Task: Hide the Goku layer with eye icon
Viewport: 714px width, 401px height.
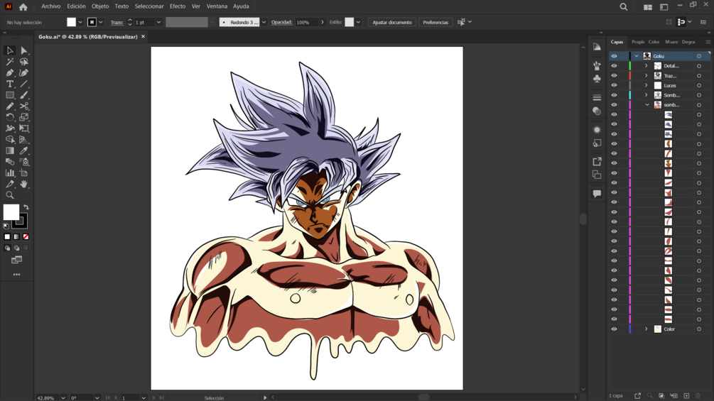Action: pyautogui.click(x=614, y=56)
